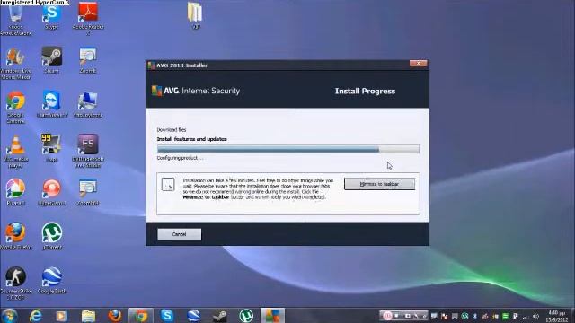Open the Fraps desktop shortcut
Image resolution: width=575 pixels, height=323 pixels.
pyautogui.click(x=51, y=148)
